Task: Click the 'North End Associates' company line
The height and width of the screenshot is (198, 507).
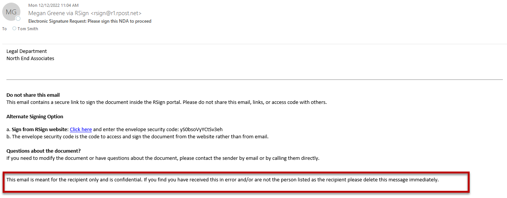Action: 30,59
